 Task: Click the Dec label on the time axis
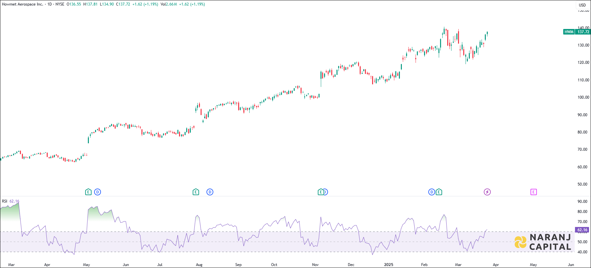pyautogui.click(x=351, y=265)
